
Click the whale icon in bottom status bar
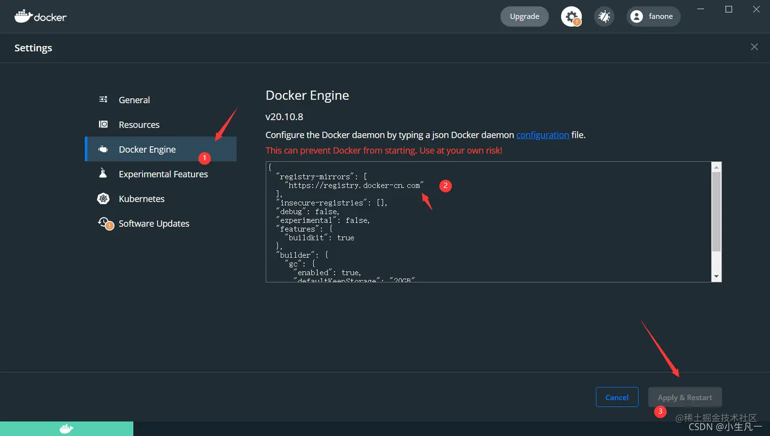pyautogui.click(x=67, y=428)
